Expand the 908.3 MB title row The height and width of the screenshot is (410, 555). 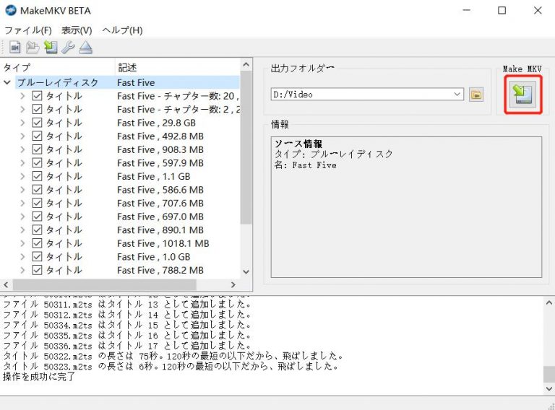[23, 150]
